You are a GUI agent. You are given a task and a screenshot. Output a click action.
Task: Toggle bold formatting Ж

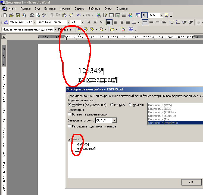(89, 22)
